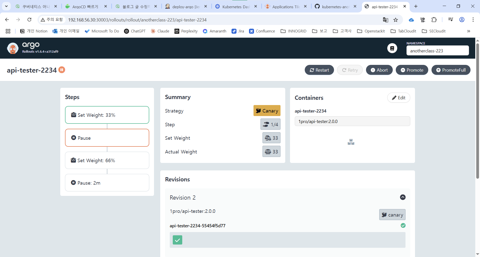Image resolution: width=480 pixels, height=257 pixels.
Task: Open the Confluence bookmark
Action: 262,31
